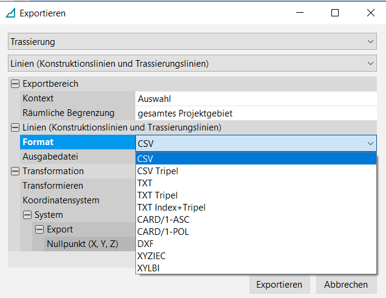
Task: Select CSV Tripel from format list
Action: coord(158,171)
